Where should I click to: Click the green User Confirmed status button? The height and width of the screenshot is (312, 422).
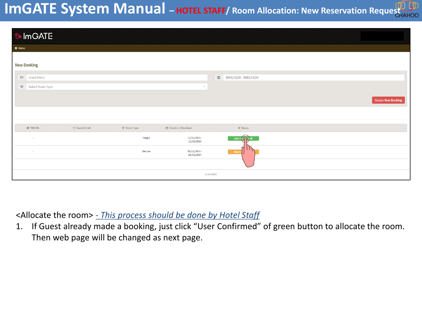point(243,138)
